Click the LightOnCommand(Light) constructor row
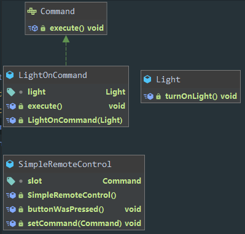The image size is (245, 234). pos(66,120)
